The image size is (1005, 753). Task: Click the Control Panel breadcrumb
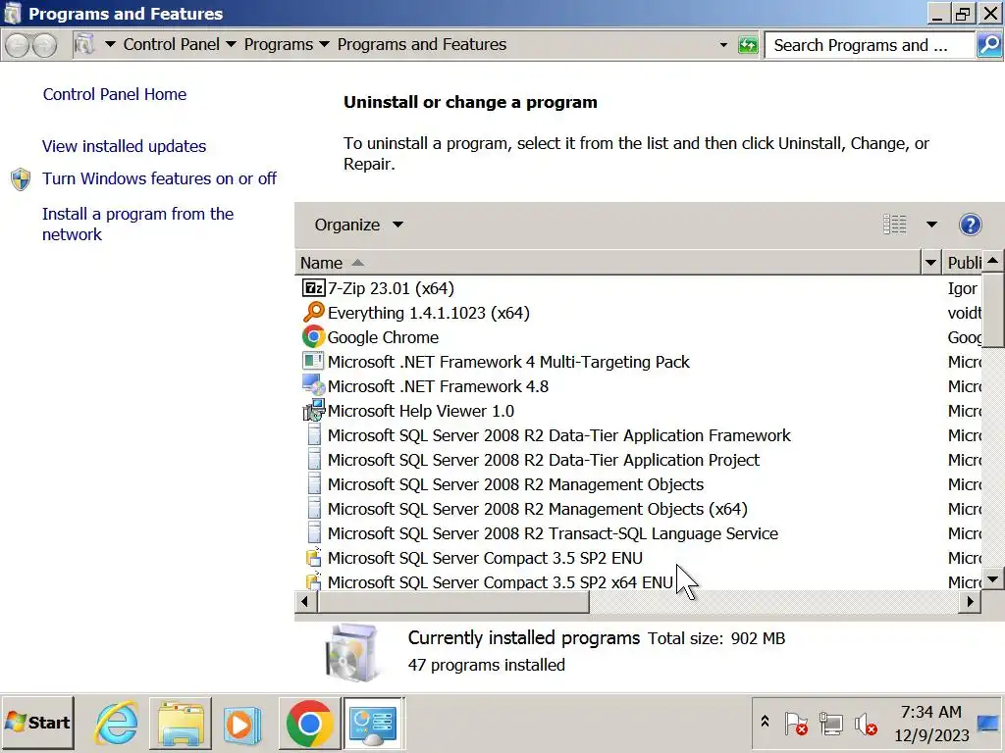(171, 44)
